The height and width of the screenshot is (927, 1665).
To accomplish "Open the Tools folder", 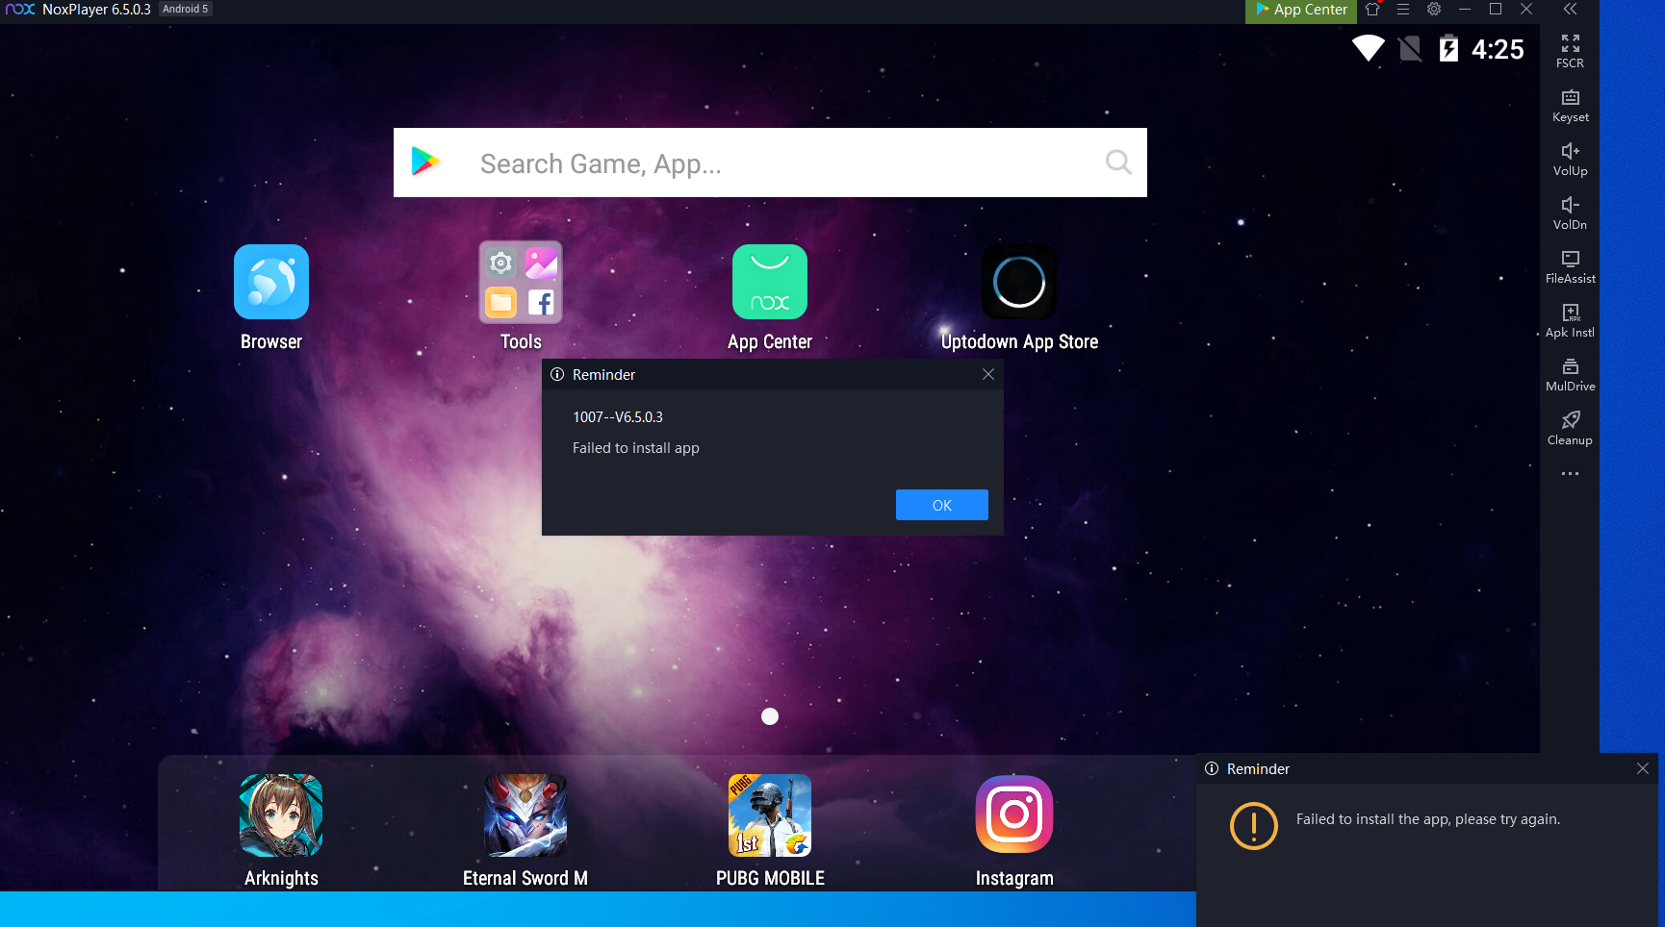I will point(521,282).
